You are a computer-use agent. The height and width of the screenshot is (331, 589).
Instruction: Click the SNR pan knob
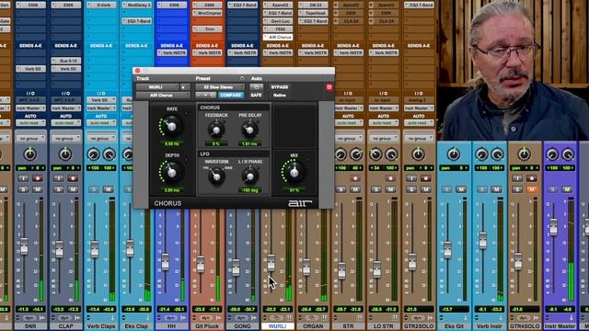[x=30, y=154]
